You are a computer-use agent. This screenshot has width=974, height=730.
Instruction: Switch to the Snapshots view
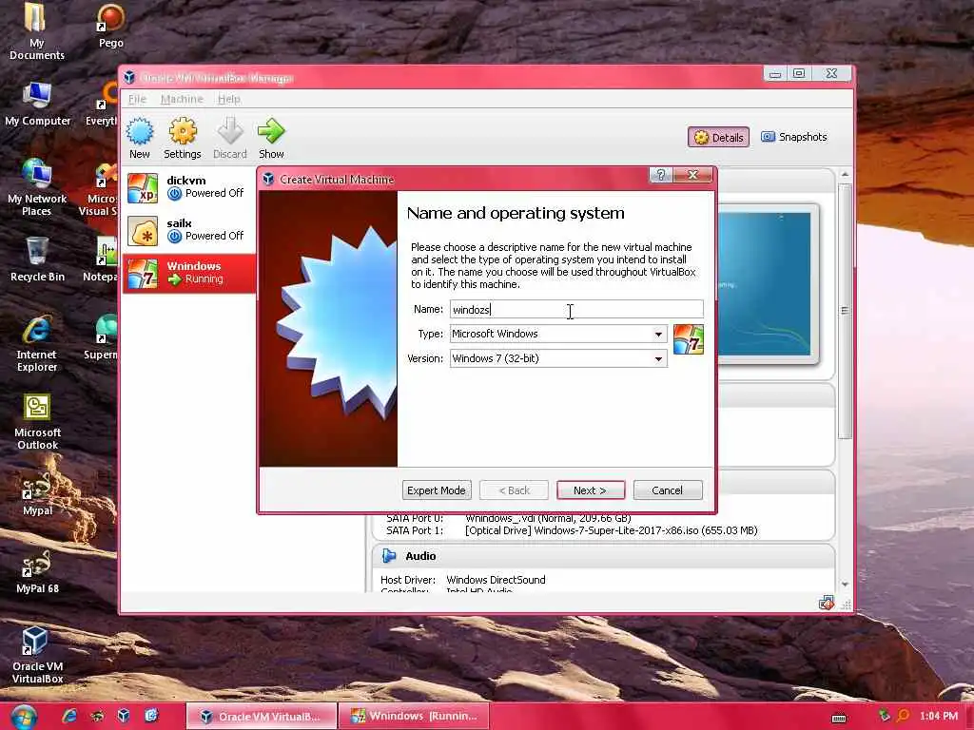click(x=794, y=137)
